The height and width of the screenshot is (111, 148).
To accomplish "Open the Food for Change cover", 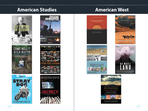I will pyautogui.click(x=50, y=59).
